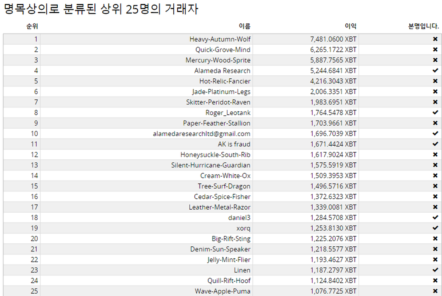Select the name daniel3
Screen dimensions: 442x296
(x=240, y=217)
